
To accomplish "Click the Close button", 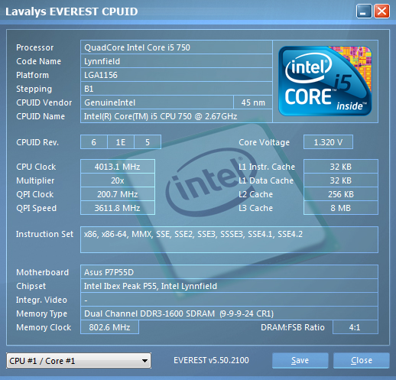I will point(362,360).
